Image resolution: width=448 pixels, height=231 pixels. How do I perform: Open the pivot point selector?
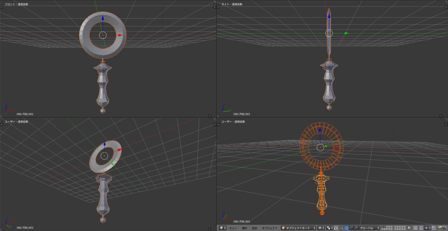[330, 228]
